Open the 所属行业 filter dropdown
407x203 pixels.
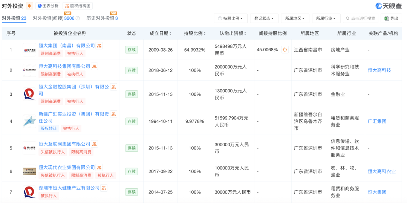point(326,18)
